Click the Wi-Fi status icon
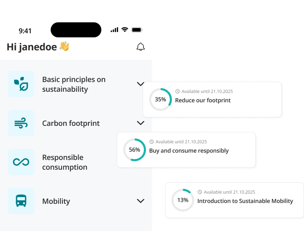 pos(125,30)
